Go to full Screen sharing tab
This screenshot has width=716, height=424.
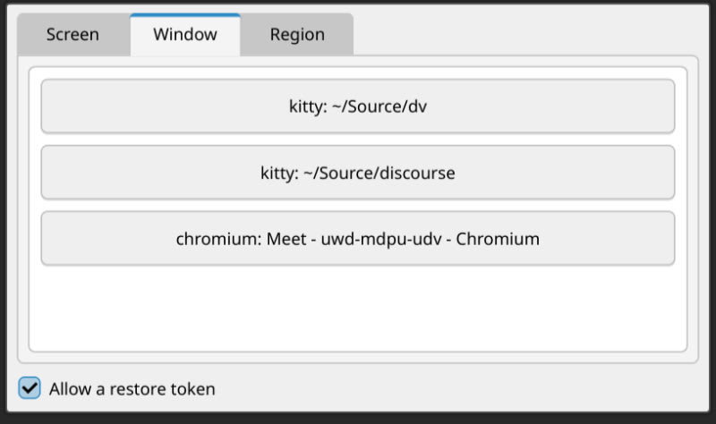(x=72, y=35)
